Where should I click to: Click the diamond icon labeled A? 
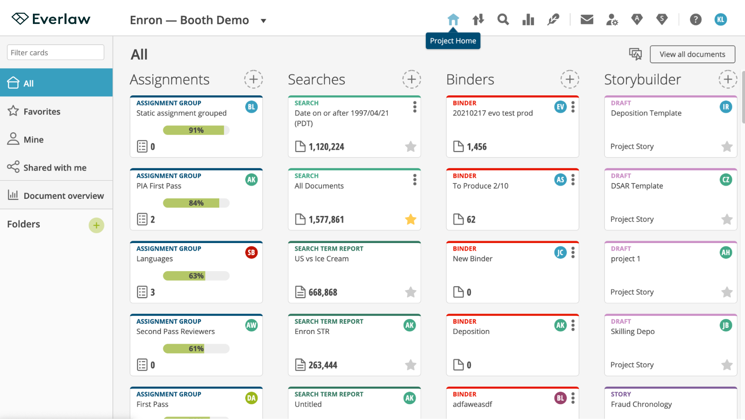pos(637,19)
